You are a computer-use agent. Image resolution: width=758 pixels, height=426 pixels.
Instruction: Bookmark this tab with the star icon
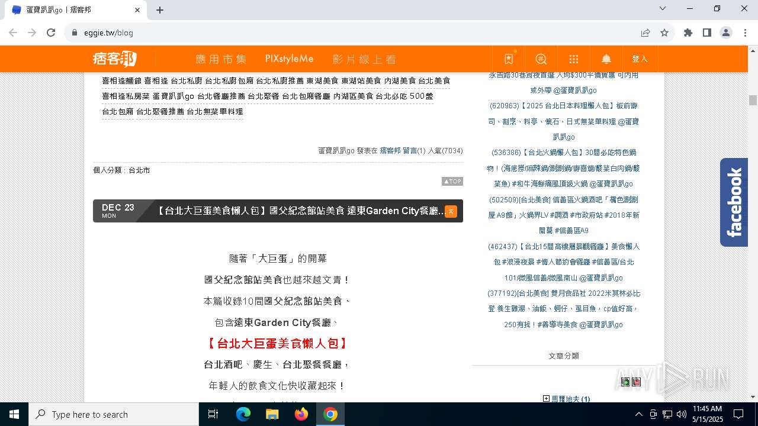click(x=664, y=33)
